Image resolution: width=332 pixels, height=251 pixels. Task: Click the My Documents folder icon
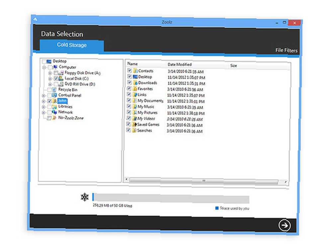tap(135, 100)
